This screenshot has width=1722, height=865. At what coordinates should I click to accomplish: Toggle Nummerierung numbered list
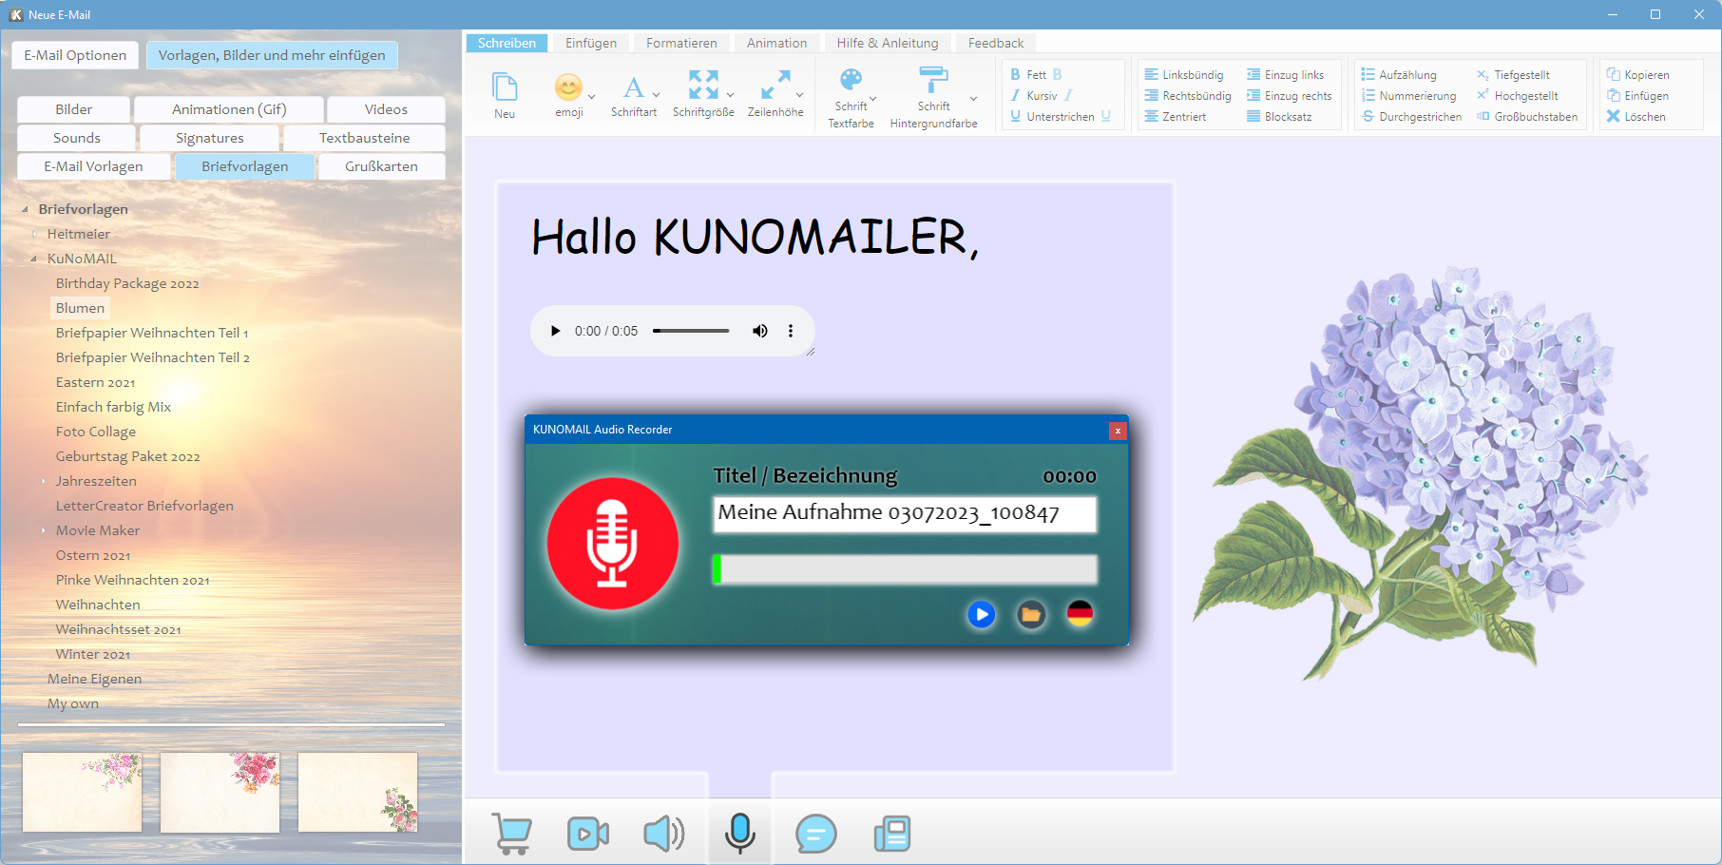1408,95
